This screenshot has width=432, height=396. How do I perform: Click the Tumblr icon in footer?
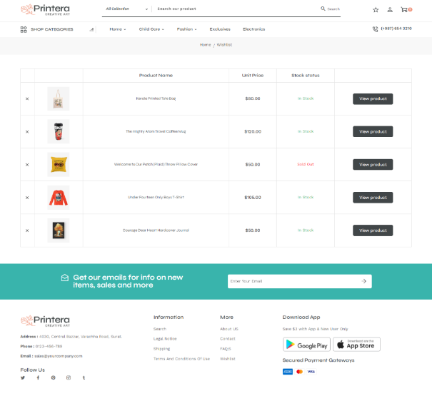coord(84,377)
